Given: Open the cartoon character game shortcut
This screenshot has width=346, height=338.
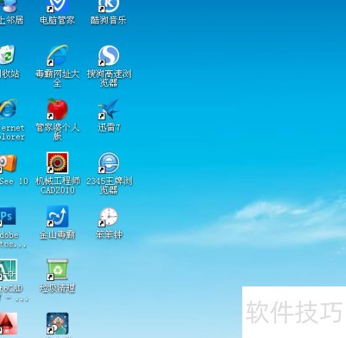Looking at the screenshot, I should [58, 323].
